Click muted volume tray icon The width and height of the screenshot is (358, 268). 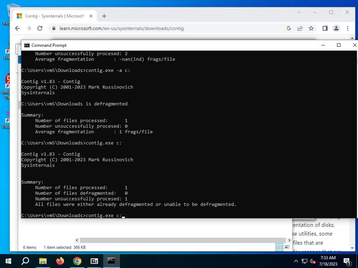(313, 261)
